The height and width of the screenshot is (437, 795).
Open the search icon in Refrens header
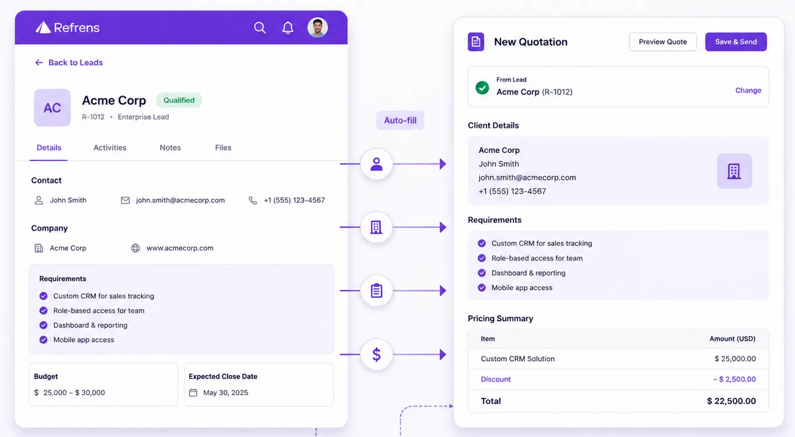coord(260,27)
